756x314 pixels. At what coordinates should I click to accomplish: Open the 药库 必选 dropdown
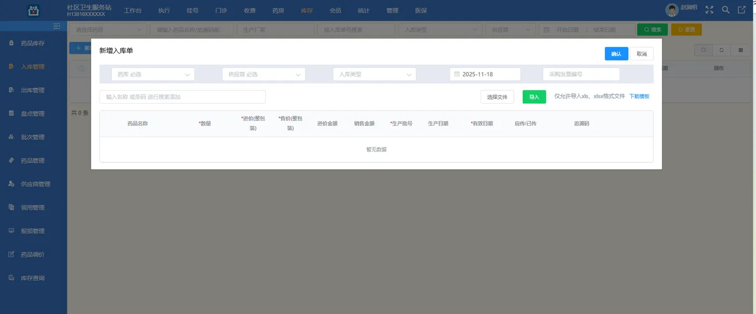(152, 74)
